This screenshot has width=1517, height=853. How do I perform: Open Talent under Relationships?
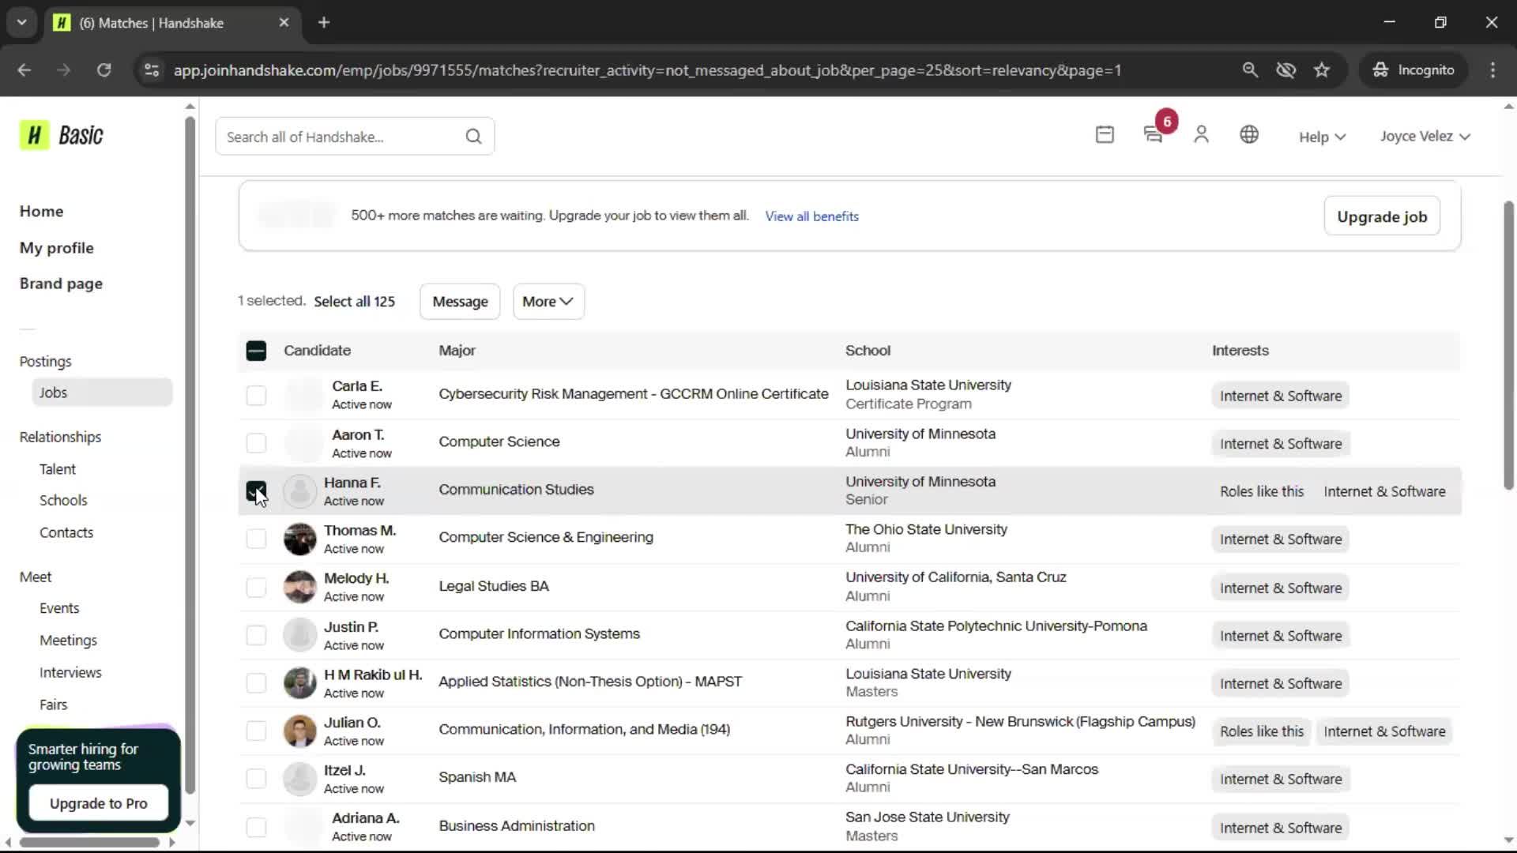tap(58, 469)
